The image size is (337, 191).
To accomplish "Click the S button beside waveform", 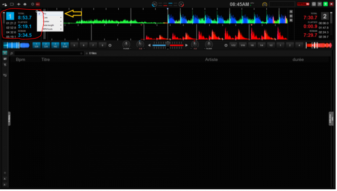I will click(291, 12).
